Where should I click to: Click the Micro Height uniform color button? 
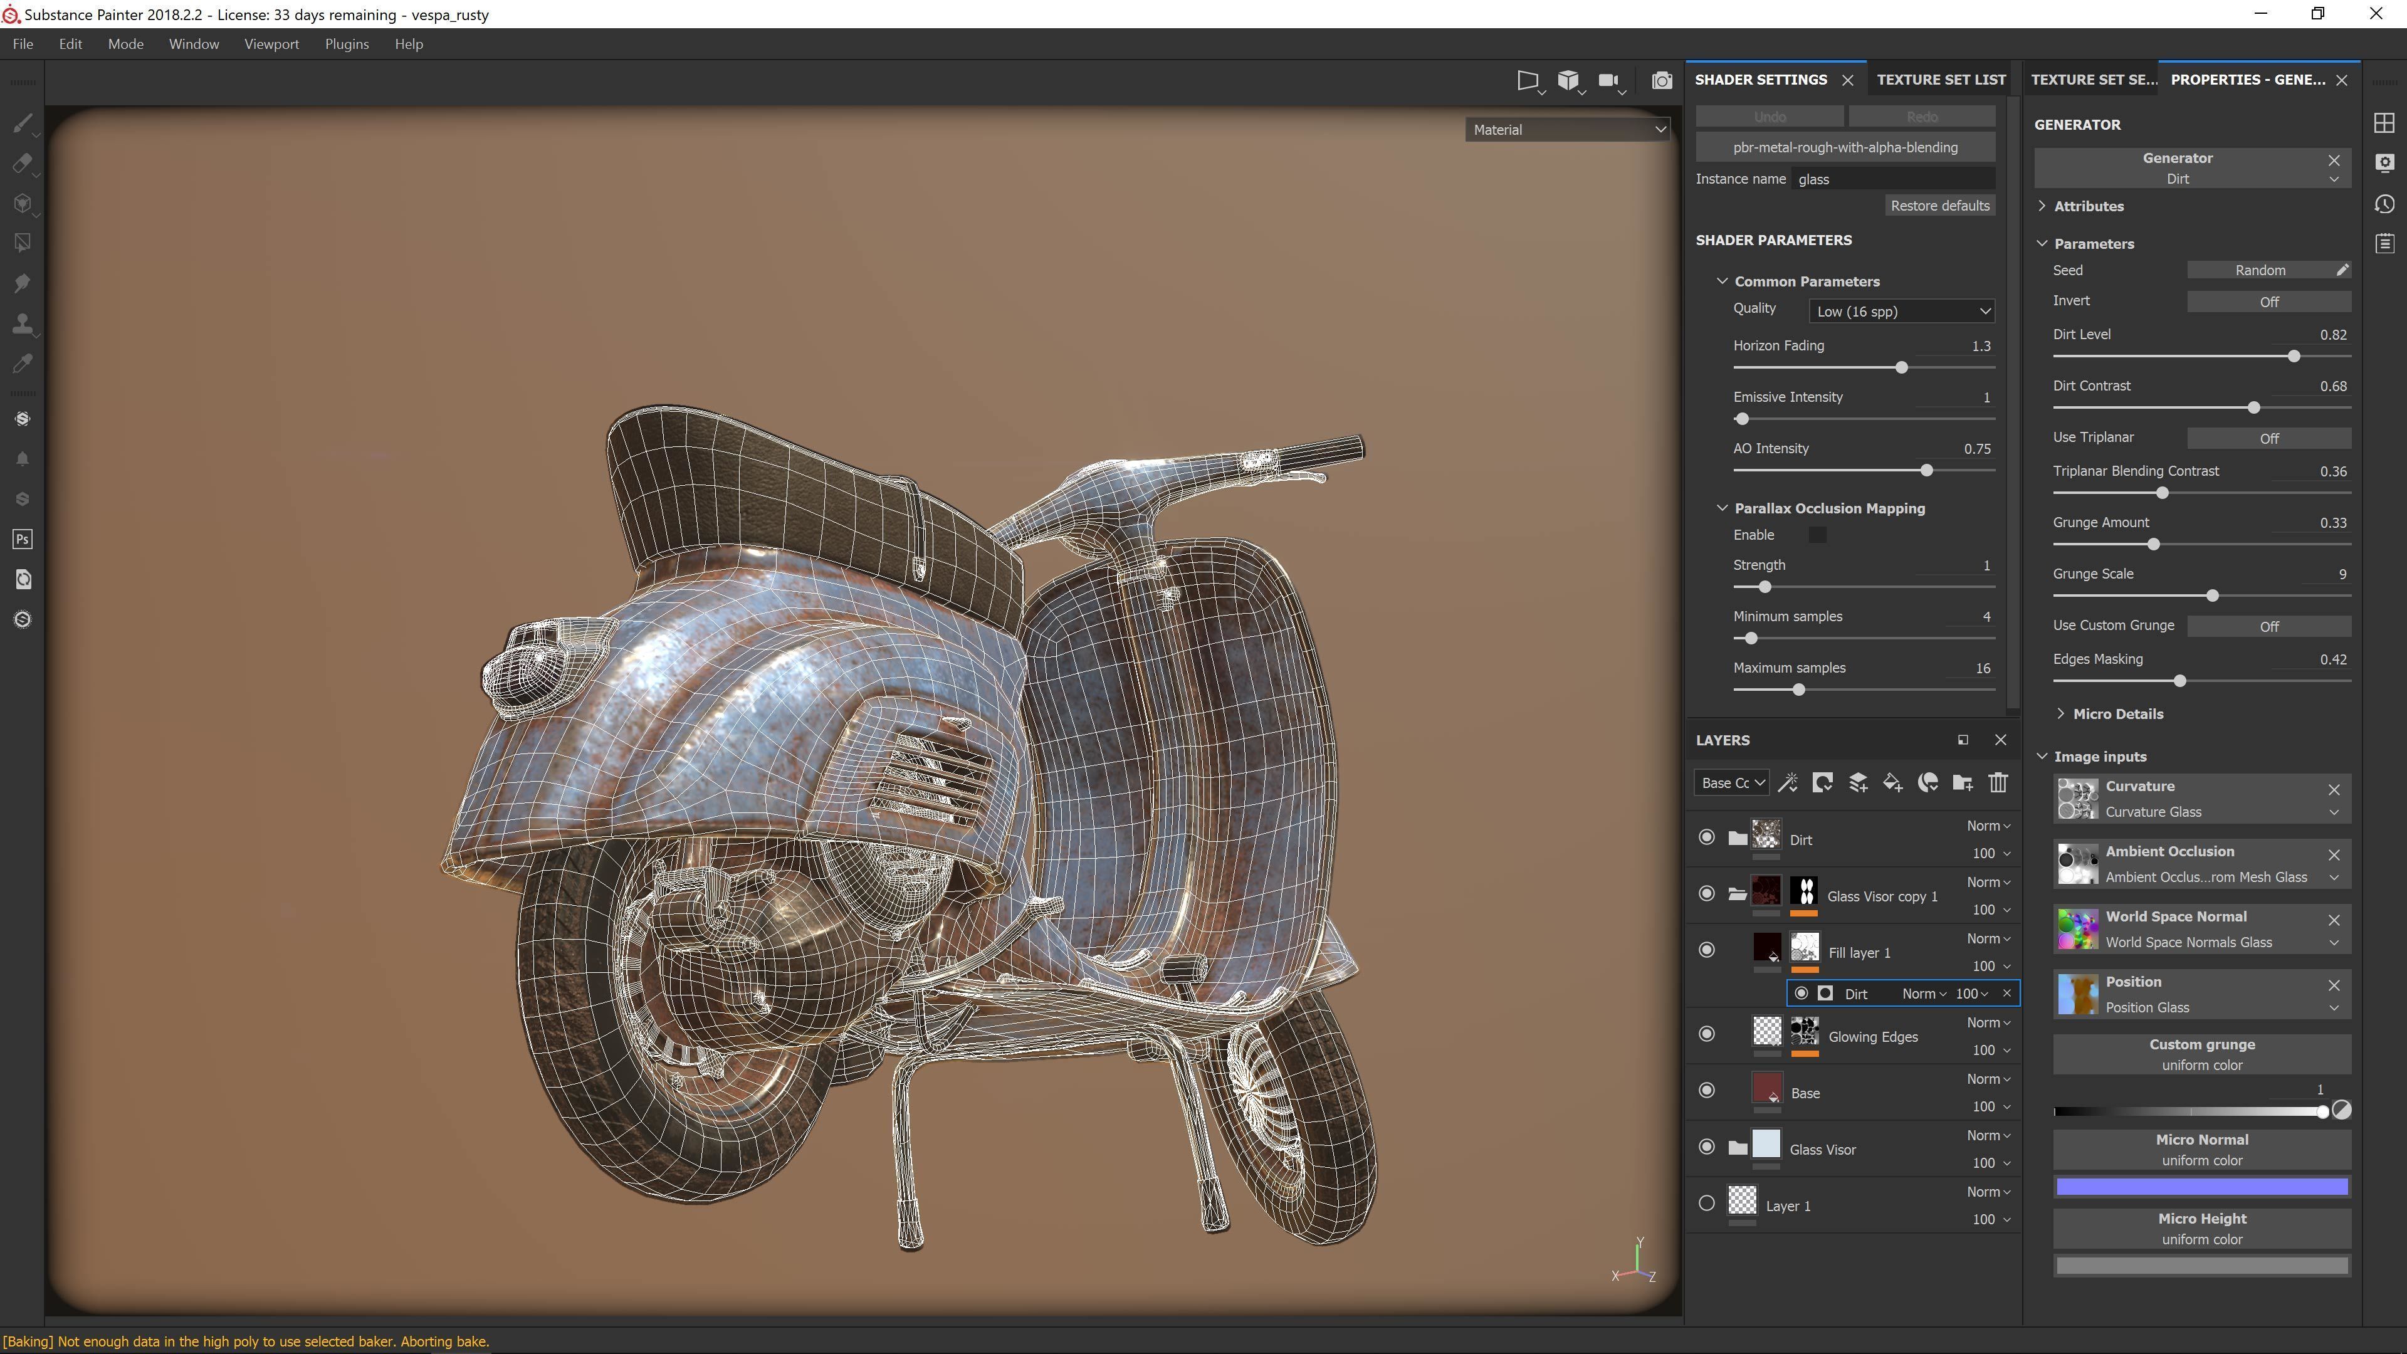point(2201,1229)
